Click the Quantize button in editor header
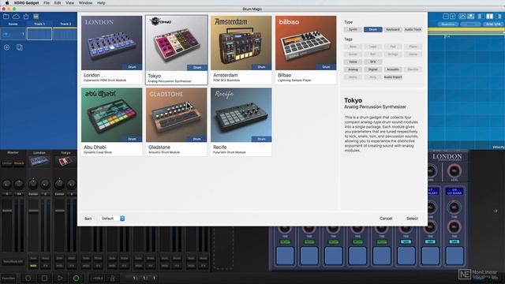 (448, 24)
